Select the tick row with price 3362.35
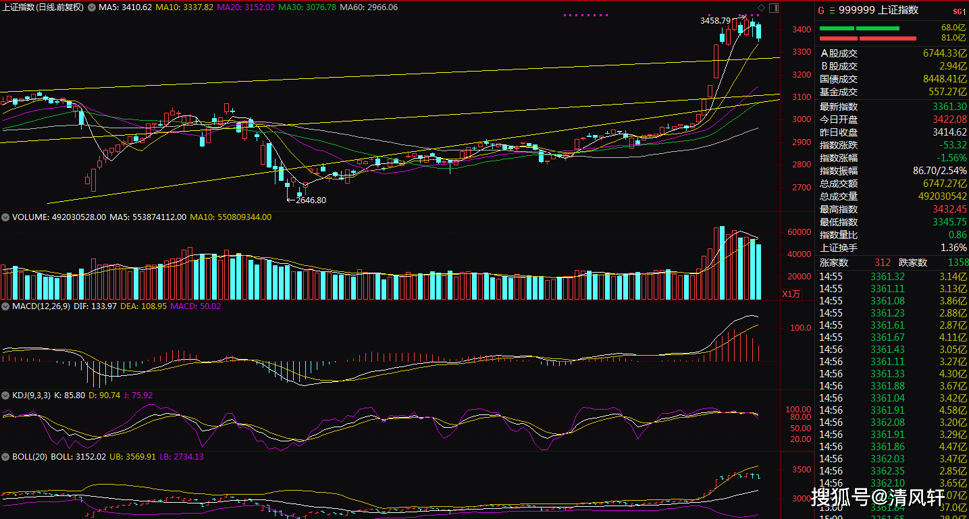This screenshot has width=969, height=519. (893, 471)
